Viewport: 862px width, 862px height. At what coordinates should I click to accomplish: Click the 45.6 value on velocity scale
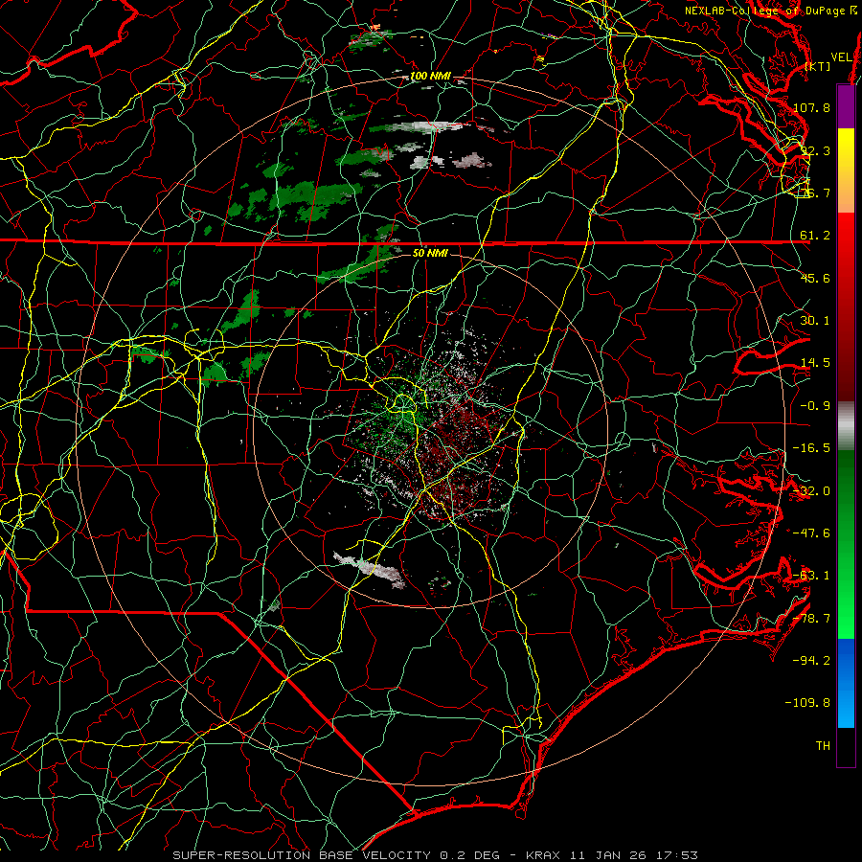coord(815,278)
